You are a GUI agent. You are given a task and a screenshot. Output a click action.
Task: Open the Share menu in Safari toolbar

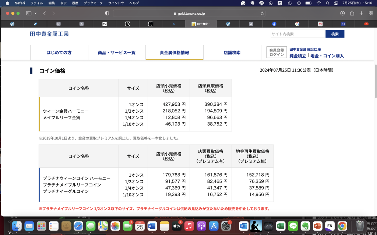pos(352,14)
